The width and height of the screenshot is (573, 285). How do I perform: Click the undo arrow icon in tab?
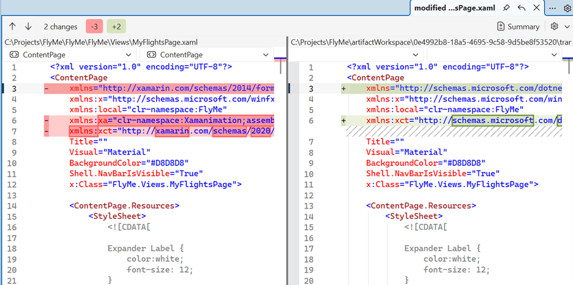click(522, 8)
